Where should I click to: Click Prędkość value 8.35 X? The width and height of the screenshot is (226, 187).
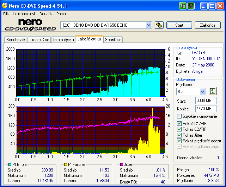213,181
